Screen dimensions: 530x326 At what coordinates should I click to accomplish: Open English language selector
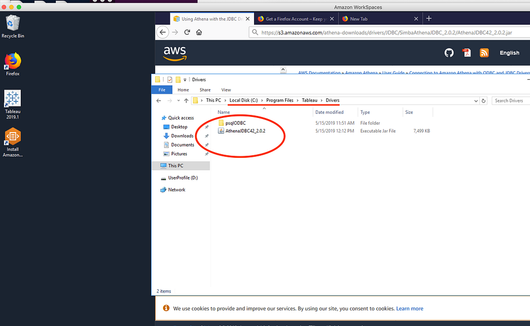[x=509, y=53]
